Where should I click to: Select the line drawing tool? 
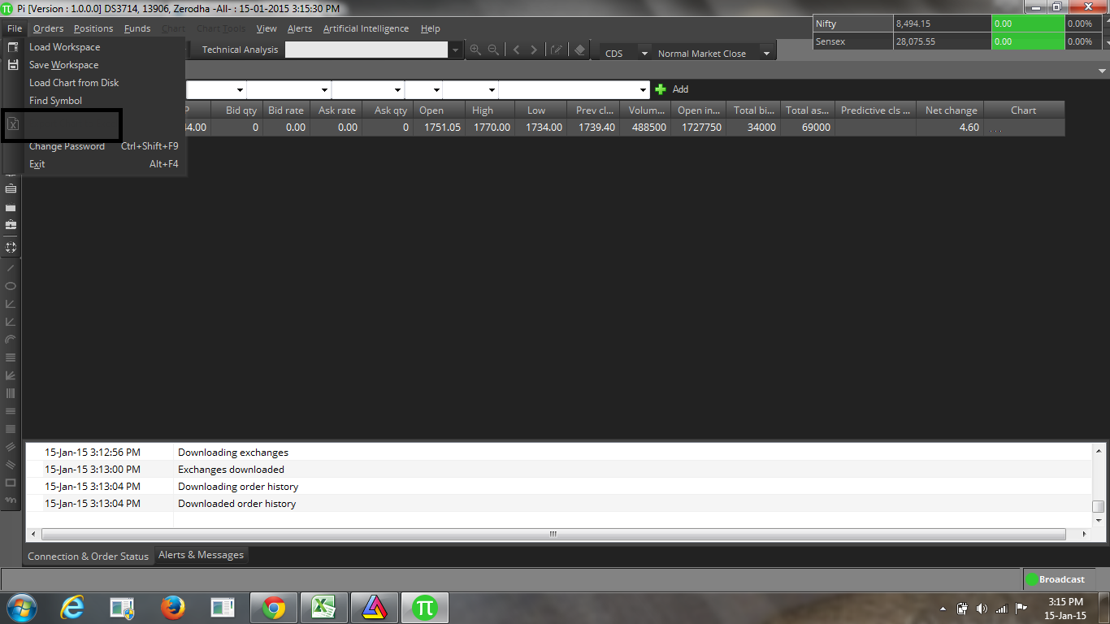click(x=11, y=267)
